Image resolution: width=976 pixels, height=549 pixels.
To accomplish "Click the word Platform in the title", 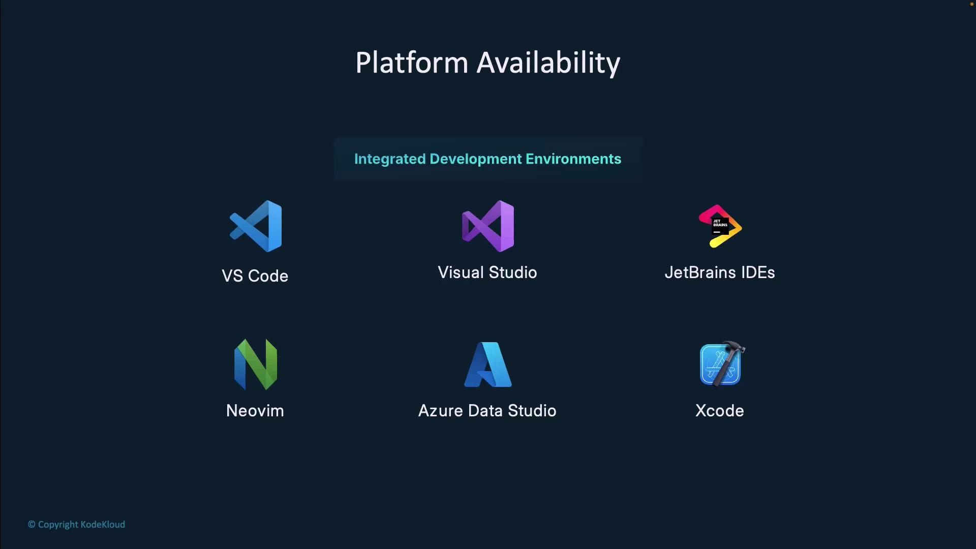I will [412, 63].
